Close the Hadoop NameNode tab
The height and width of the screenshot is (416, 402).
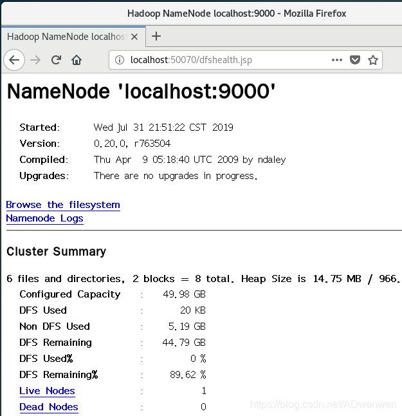click(x=134, y=37)
